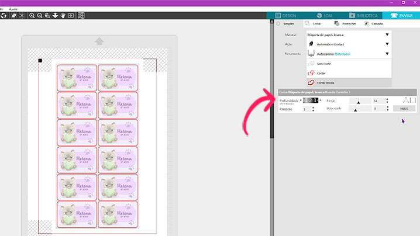Screen dimensions: 420x236
Task: Expand the Ferramenta AutoLâmina dropdown
Action: [x=387, y=53]
